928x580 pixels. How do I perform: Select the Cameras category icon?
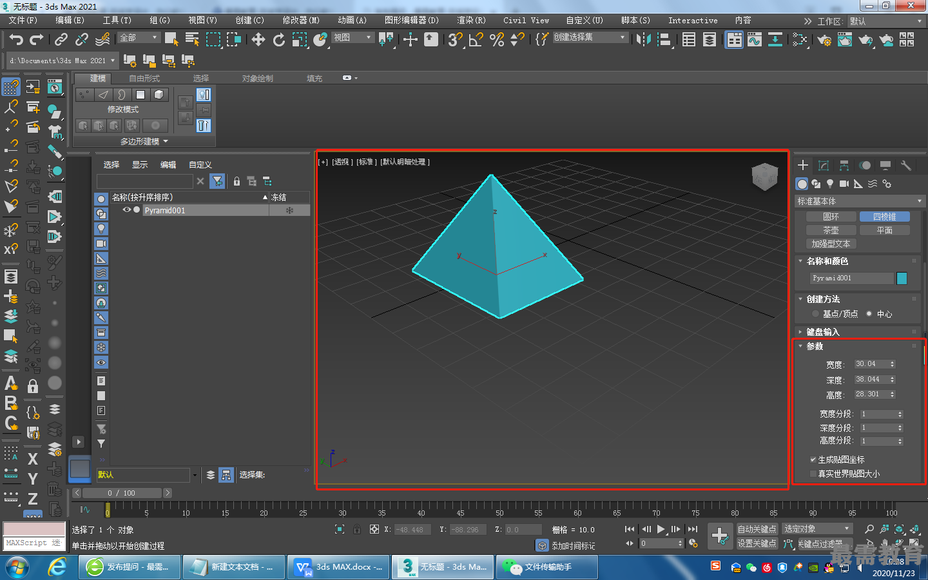[844, 184]
